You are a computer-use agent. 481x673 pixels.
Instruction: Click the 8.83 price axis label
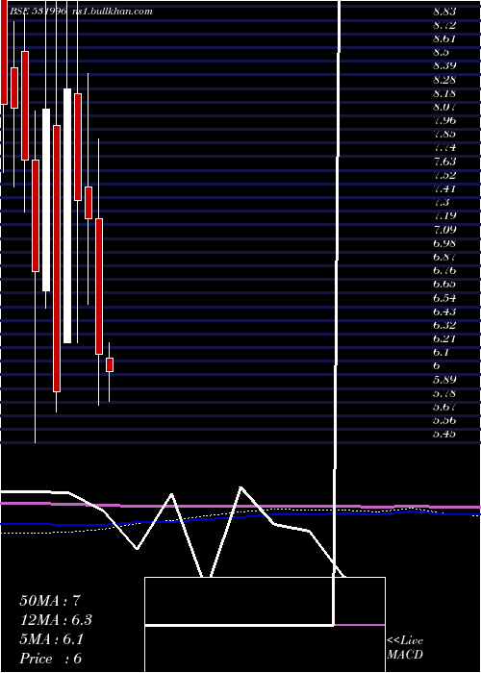pos(444,12)
